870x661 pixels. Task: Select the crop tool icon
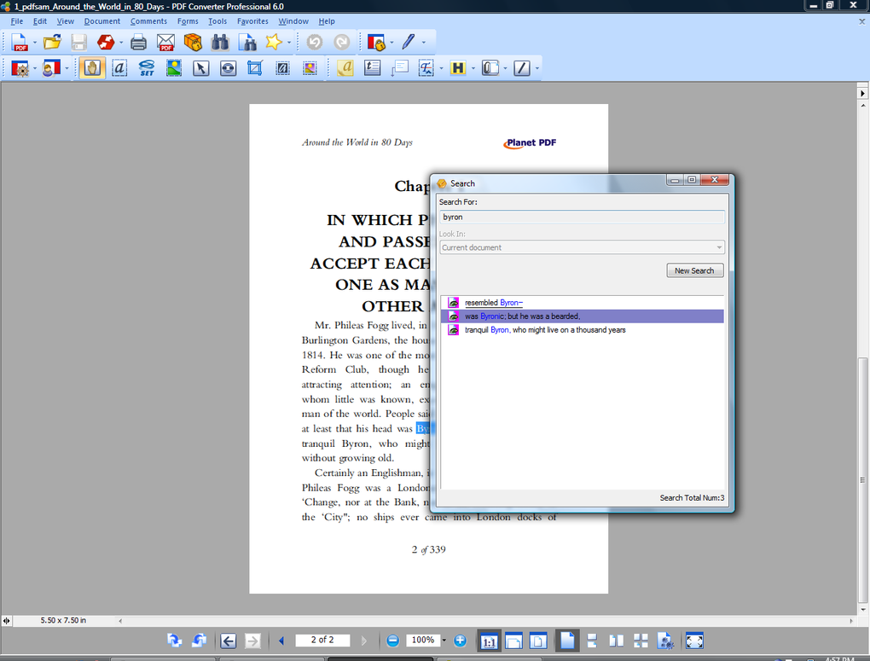coord(255,68)
